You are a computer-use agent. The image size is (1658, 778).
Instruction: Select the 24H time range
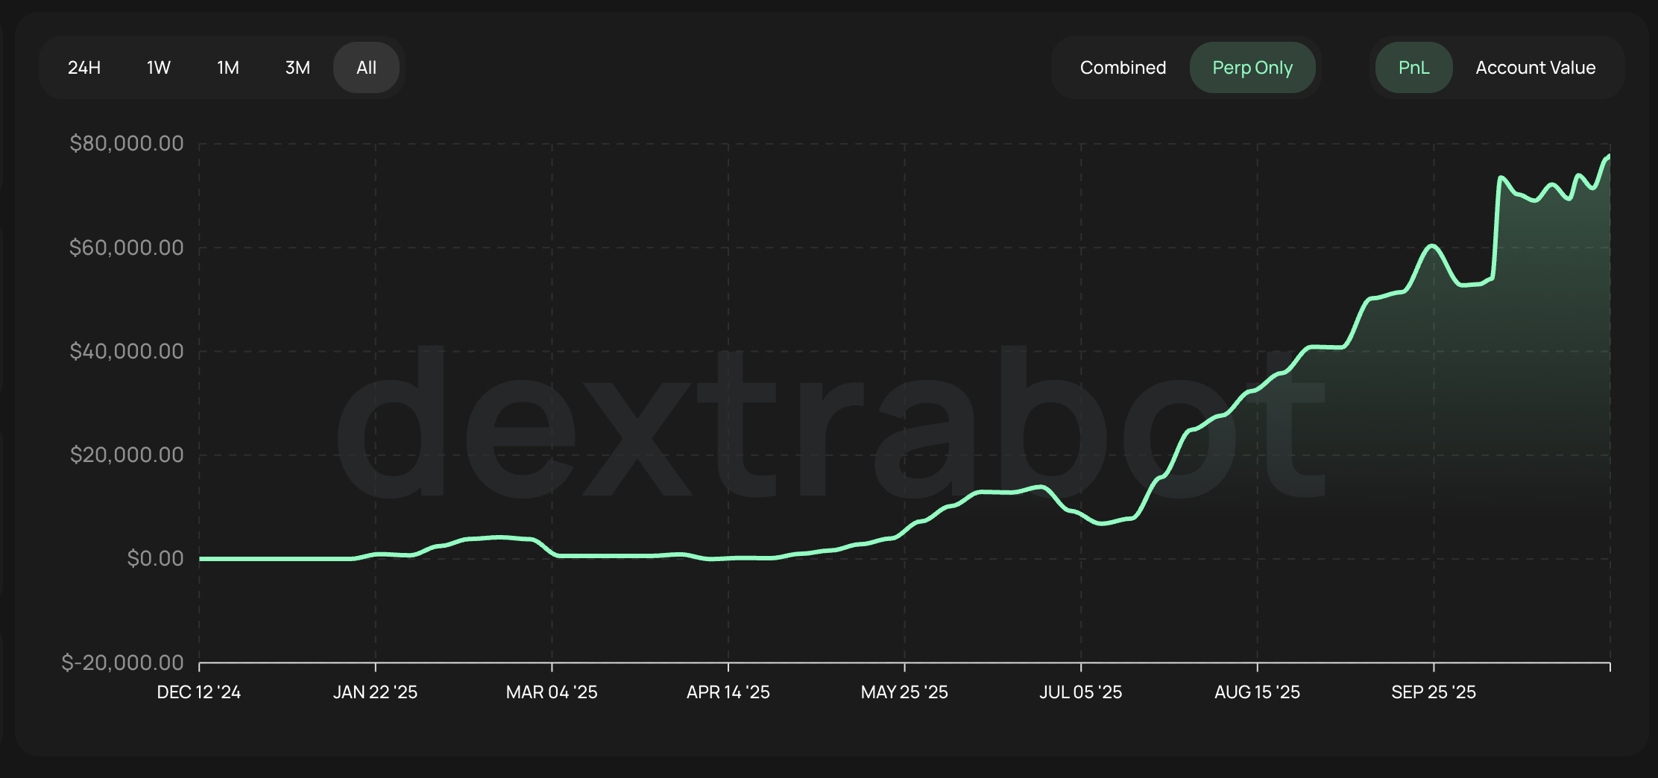coord(84,68)
